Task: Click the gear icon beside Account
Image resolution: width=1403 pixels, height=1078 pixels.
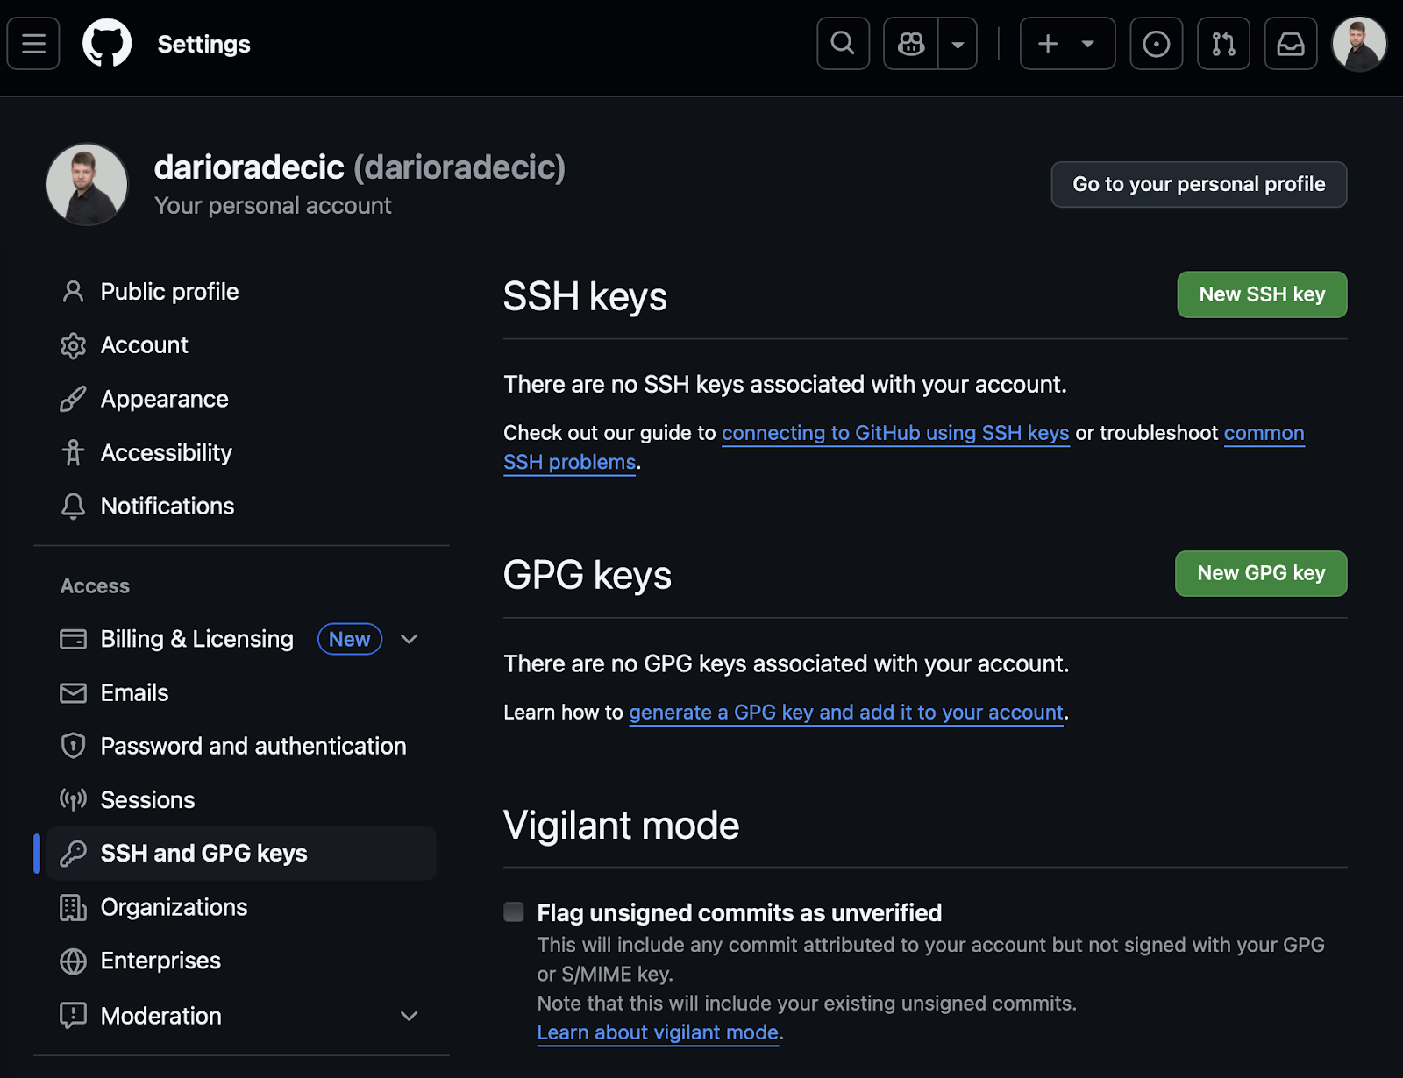Action: click(x=74, y=345)
